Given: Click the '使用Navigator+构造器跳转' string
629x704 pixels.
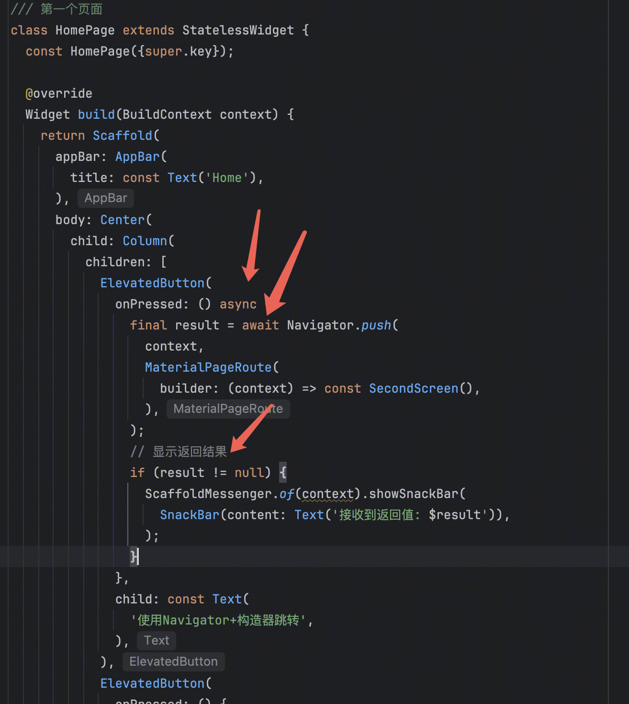Looking at the screenshot, I should 218,620.
